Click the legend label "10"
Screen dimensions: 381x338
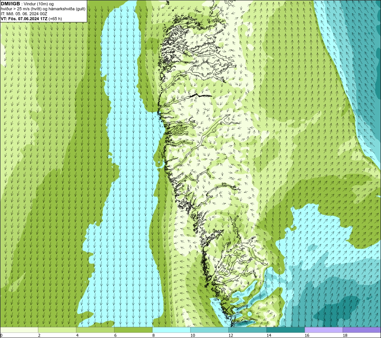[x=193, y=335]
